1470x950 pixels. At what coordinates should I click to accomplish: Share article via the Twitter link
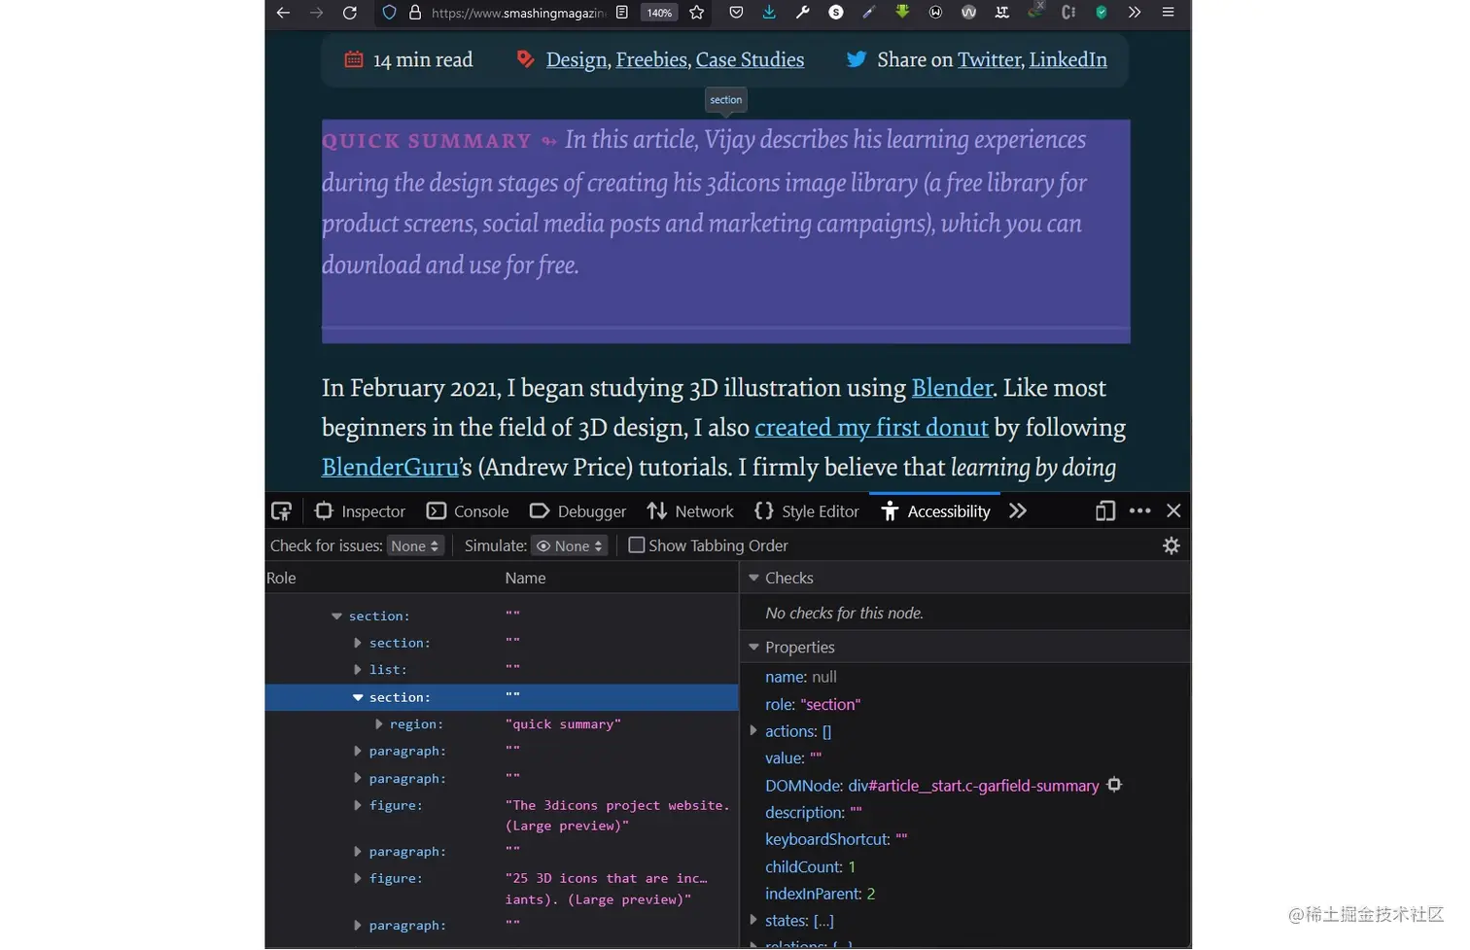click(x=990, y=60)
